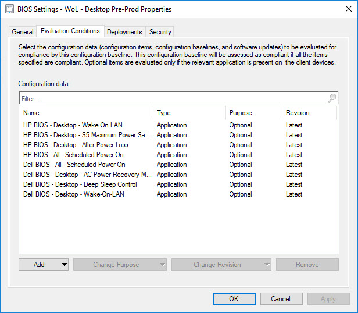Click the Cancel button
358x313 pixels.
pos(281,298)
